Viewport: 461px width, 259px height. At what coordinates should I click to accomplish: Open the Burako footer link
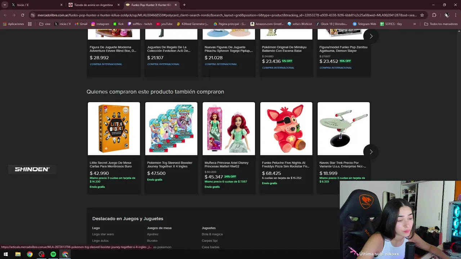click(x=152, y=241)
